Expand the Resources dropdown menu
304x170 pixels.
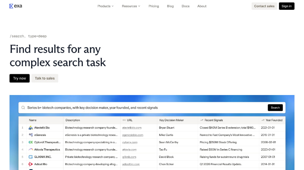pyautogui.click(x=131, y=6)
